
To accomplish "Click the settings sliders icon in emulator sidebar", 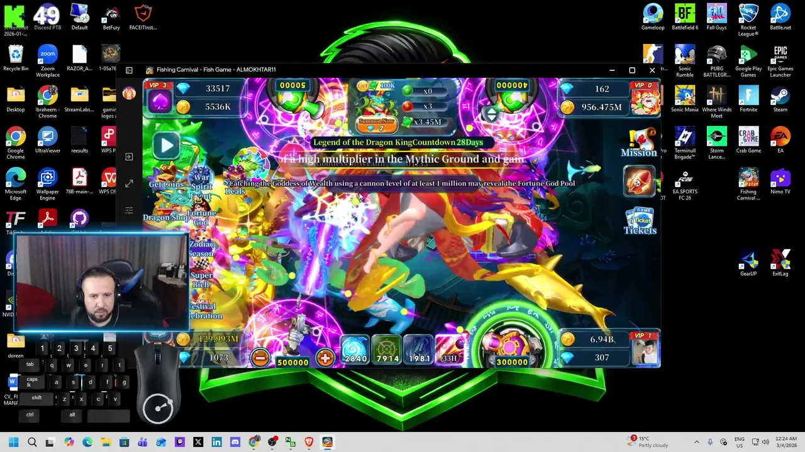I will coord(129,210).
